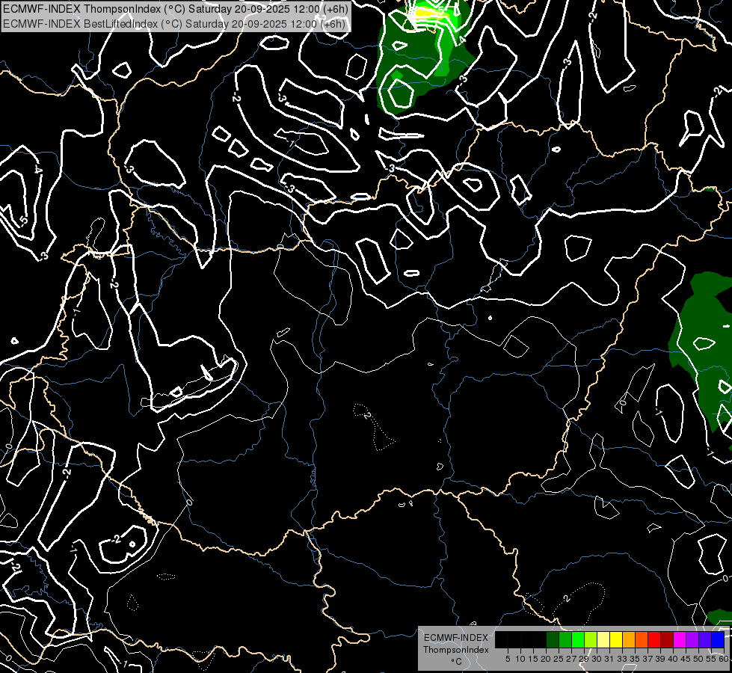Select the orange-red 35–37 legend swatch
Screen dimensions: 732x673
pos(642,639)
